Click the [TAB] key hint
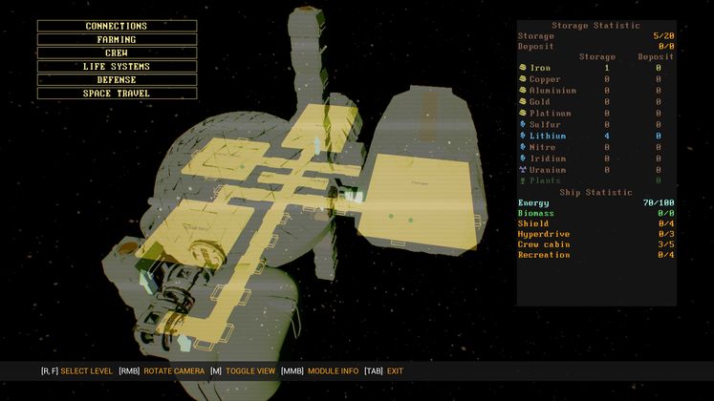The height and width of the screenshot is (401, 714). tap(374, 371)
